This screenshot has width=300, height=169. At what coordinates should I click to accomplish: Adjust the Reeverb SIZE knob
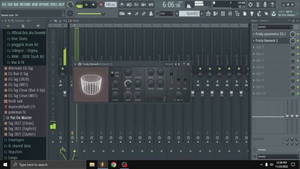[x=128, y=84]
